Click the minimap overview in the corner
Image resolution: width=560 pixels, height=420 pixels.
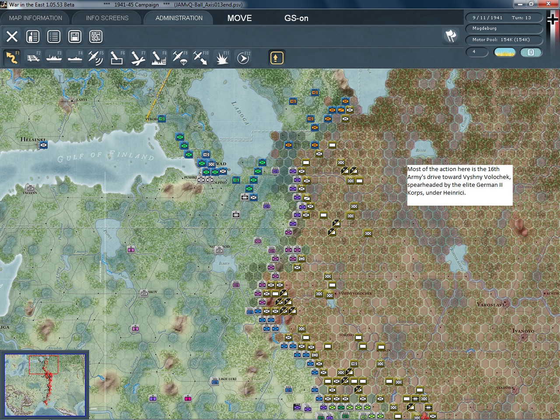click(x=45, y=385)
